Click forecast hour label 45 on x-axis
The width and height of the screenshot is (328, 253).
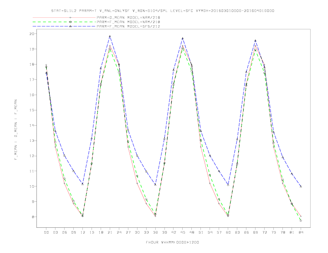tap(183, 232)
